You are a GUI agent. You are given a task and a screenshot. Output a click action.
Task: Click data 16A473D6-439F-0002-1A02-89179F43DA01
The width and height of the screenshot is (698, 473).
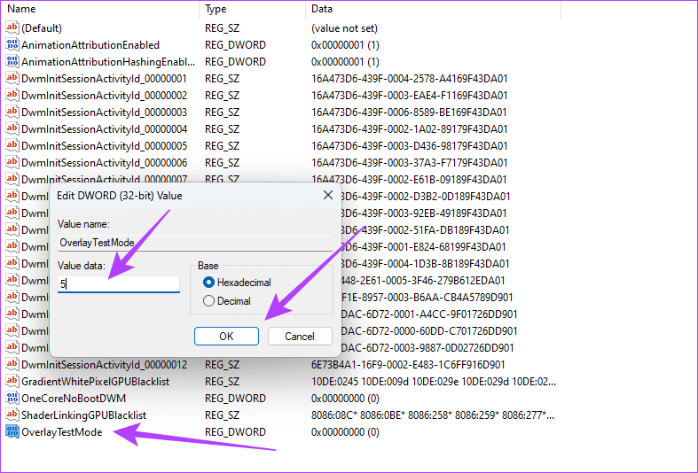[410, 128]
